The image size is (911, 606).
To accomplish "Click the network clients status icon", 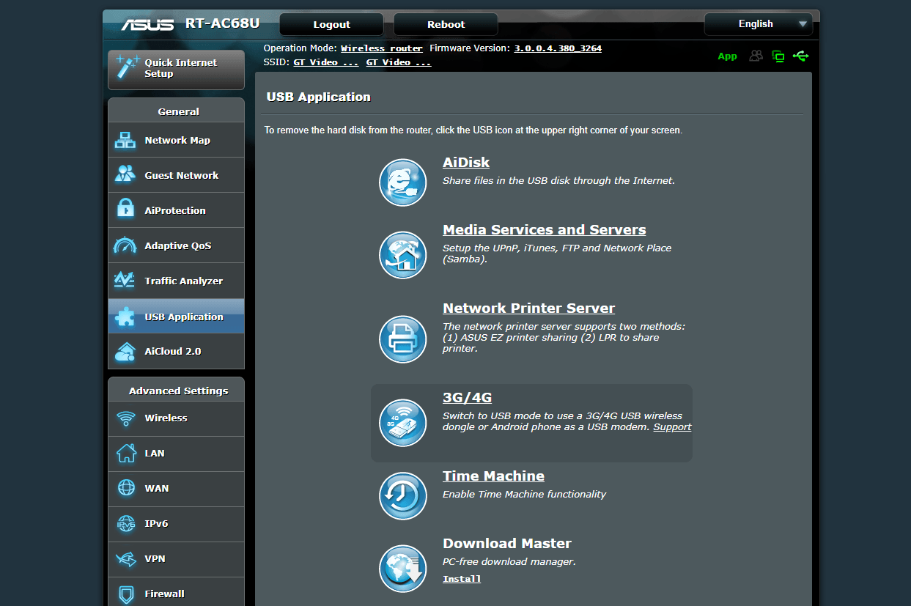I will [x=778, y=56].
